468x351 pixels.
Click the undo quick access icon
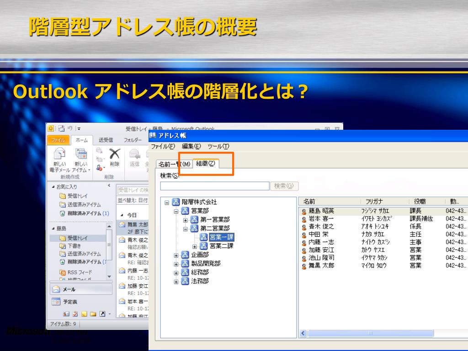click(x=70, y=128)
